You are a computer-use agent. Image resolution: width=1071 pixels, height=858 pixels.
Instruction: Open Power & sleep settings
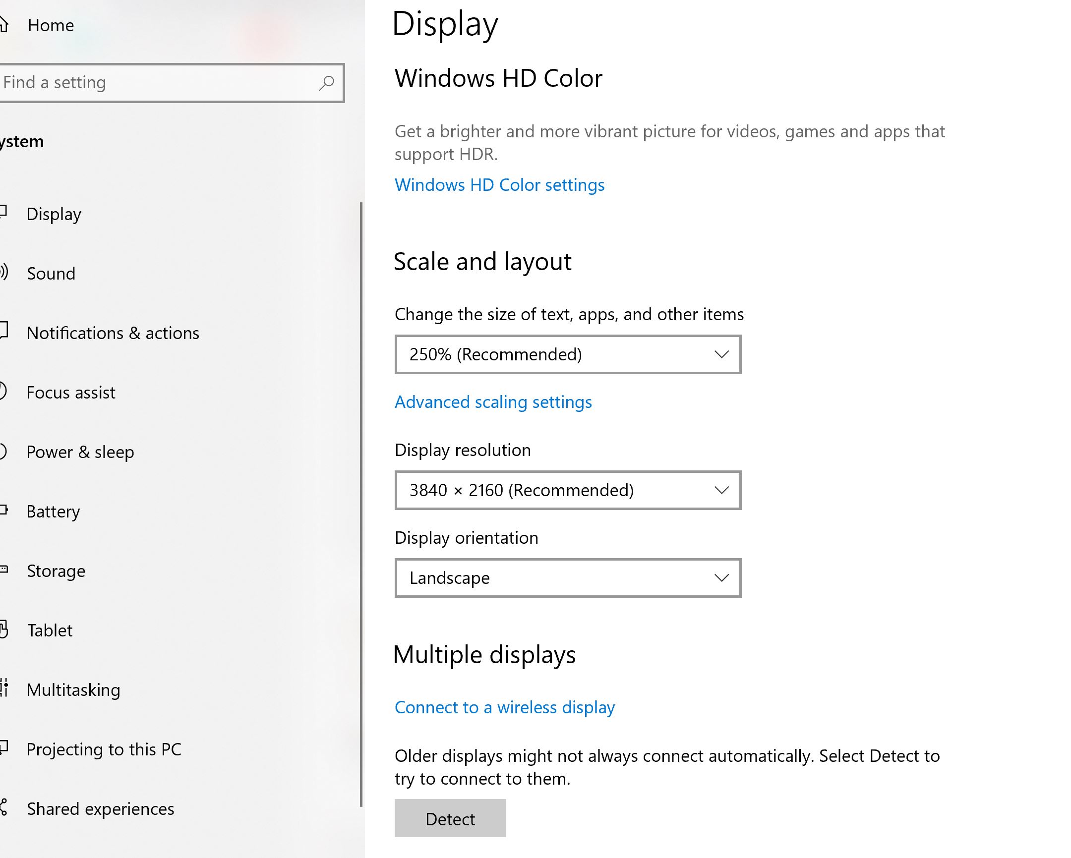80,453
